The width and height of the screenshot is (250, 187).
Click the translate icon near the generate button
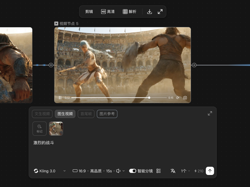pyautogui.click(x=173, y=171)
